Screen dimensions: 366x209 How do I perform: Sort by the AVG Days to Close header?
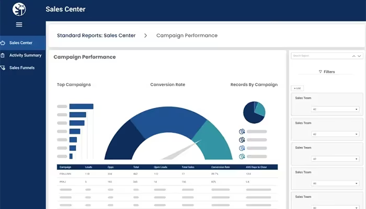pos(256,167)
